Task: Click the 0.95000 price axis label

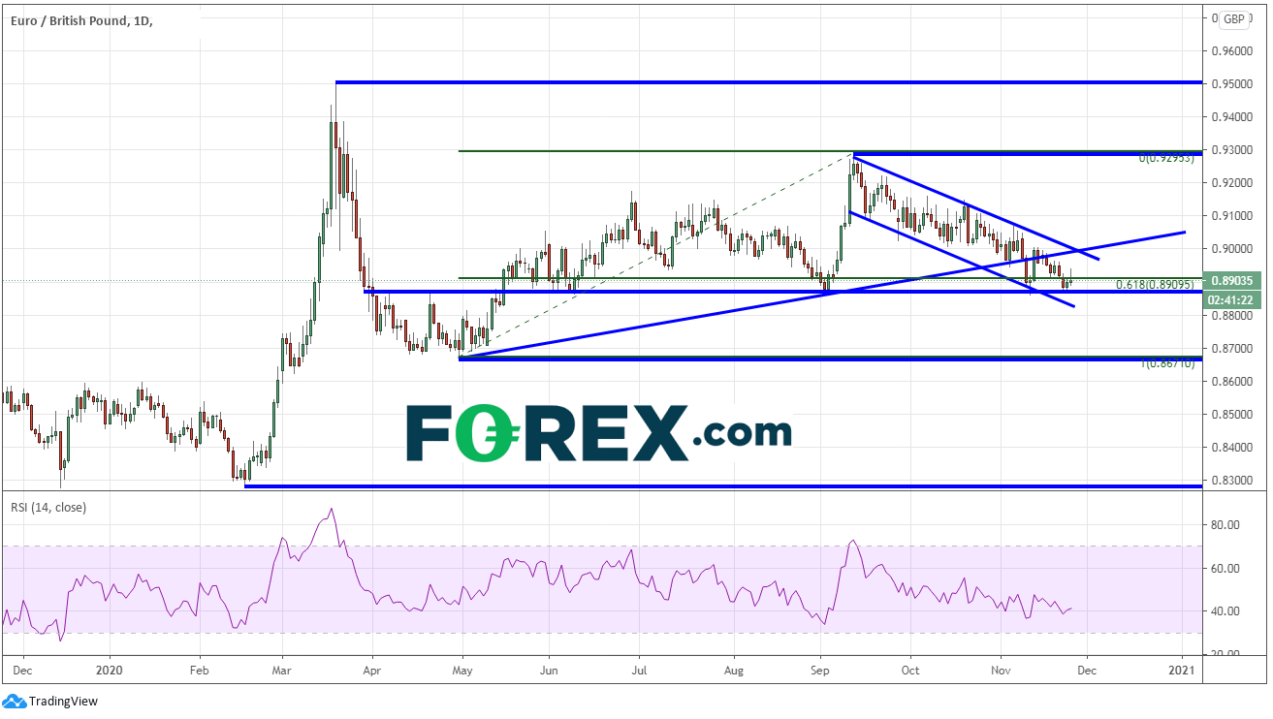Action: [x=1233, y=84]
